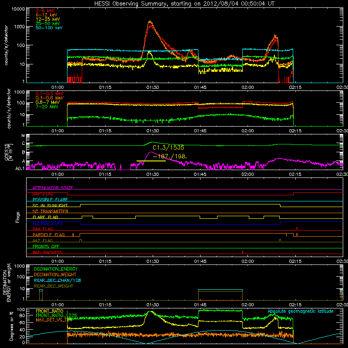
Task: Select the 3-6 keV legend label
Action: pyautogui.click(x=45, y=10)
